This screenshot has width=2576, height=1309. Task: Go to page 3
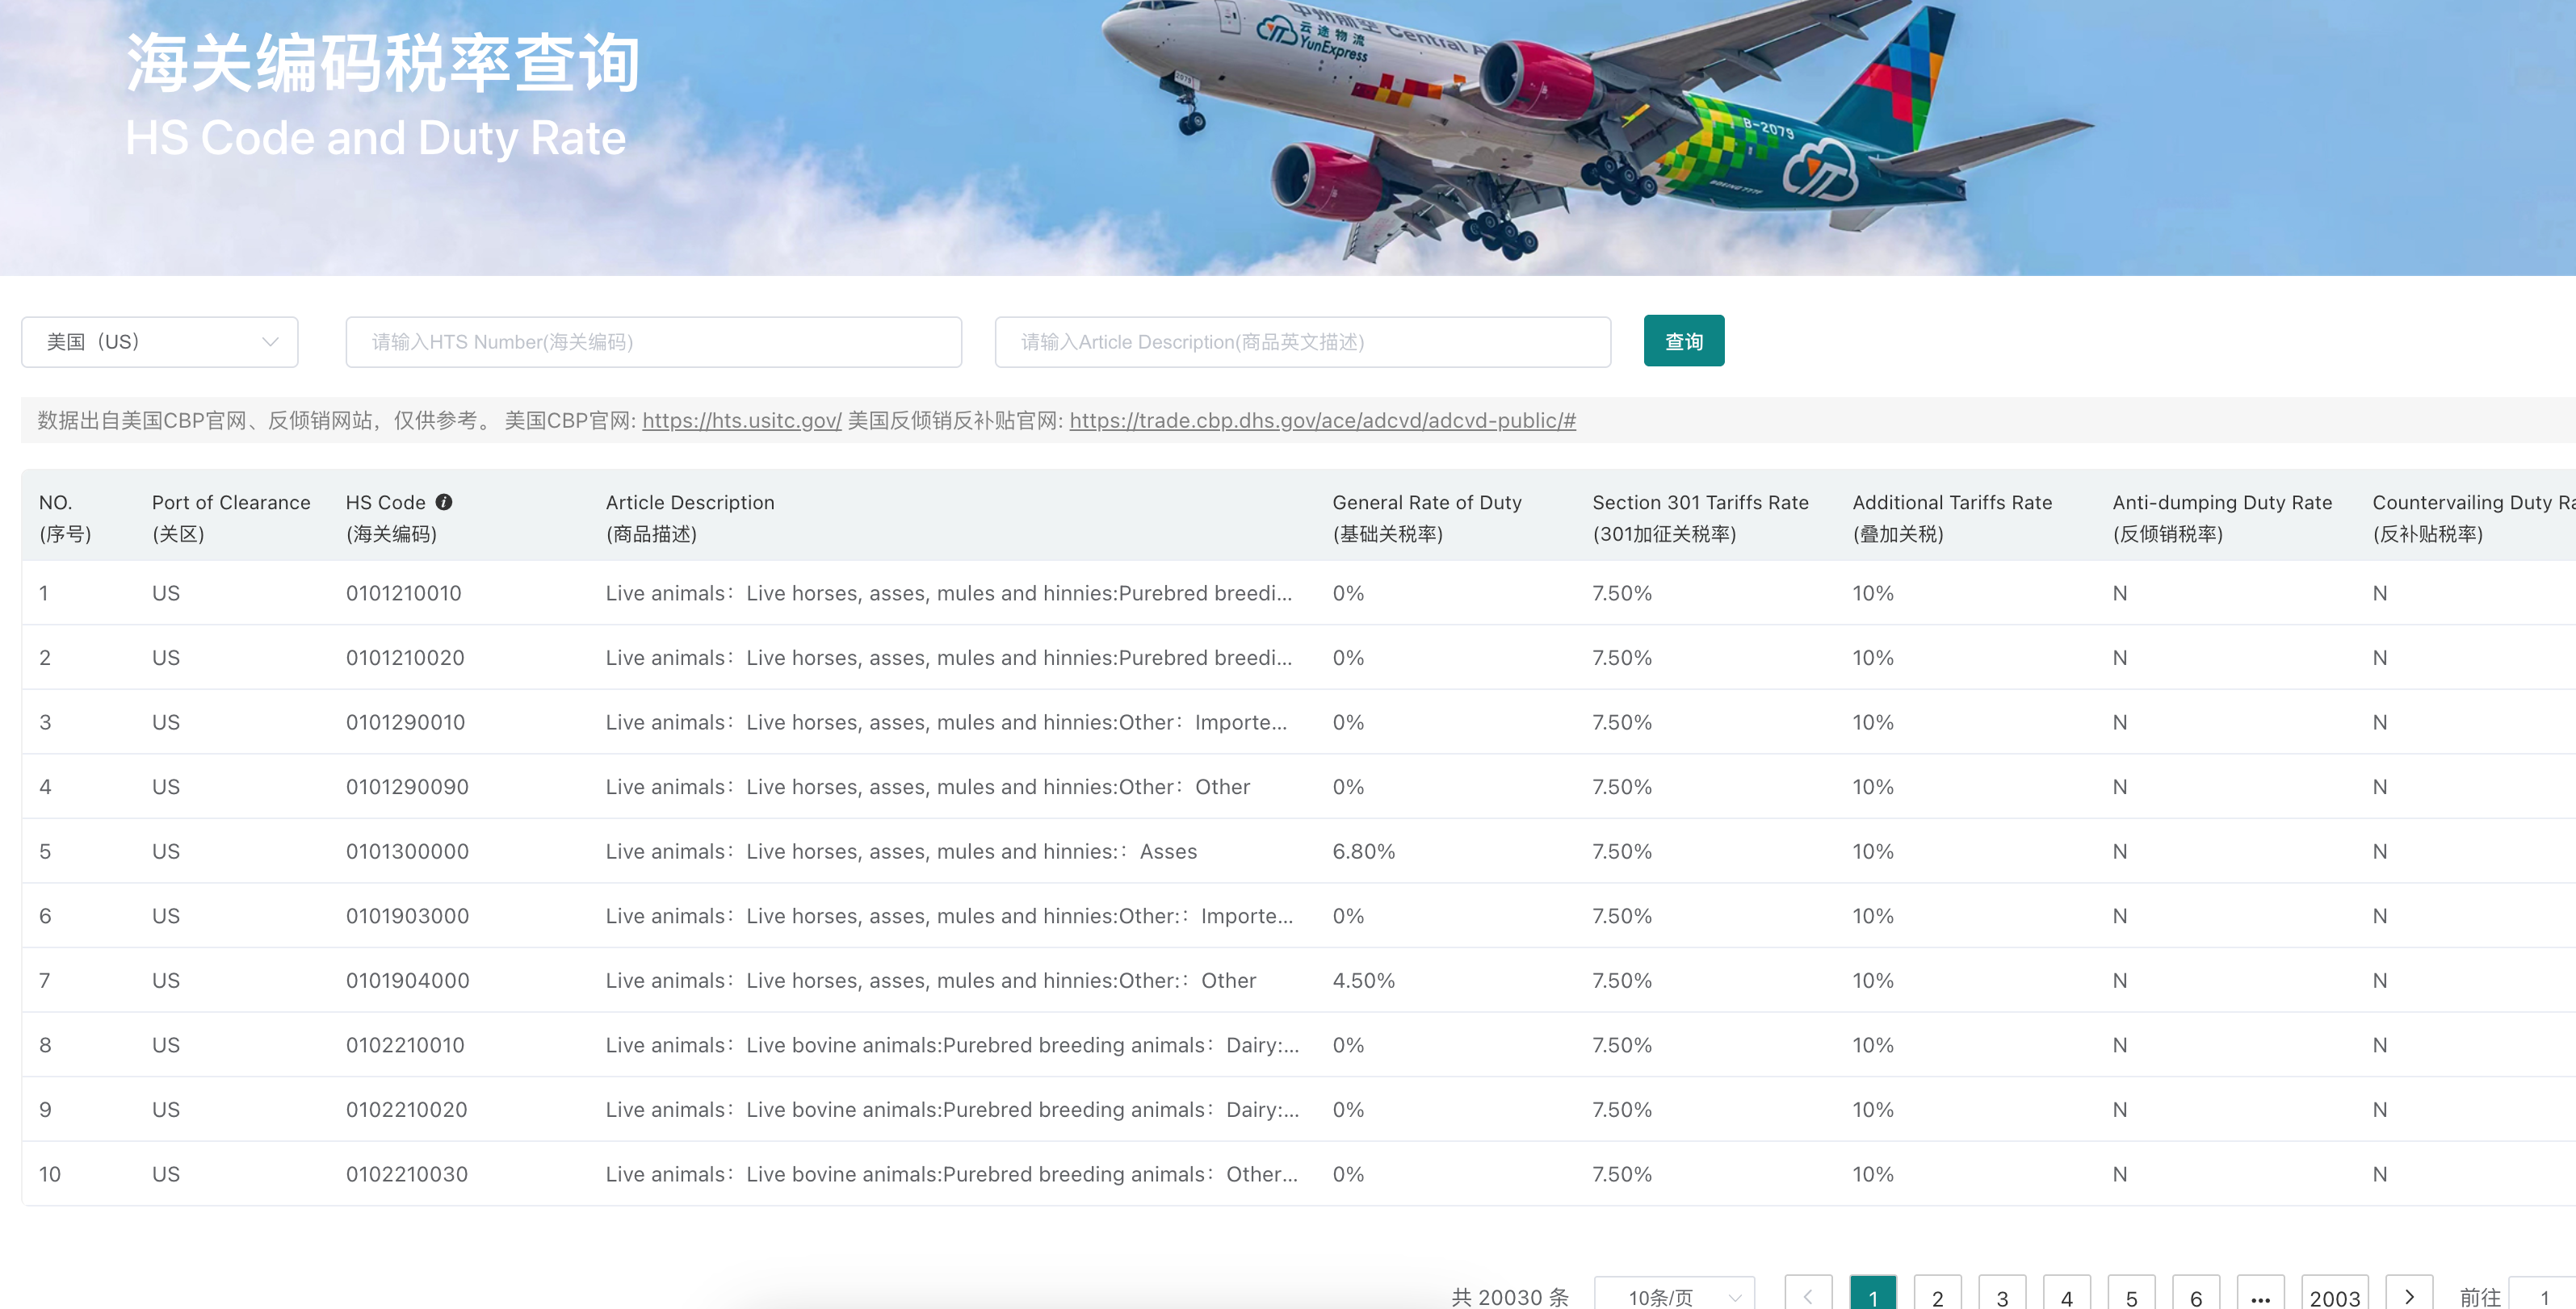(x=2002, y=1296)
